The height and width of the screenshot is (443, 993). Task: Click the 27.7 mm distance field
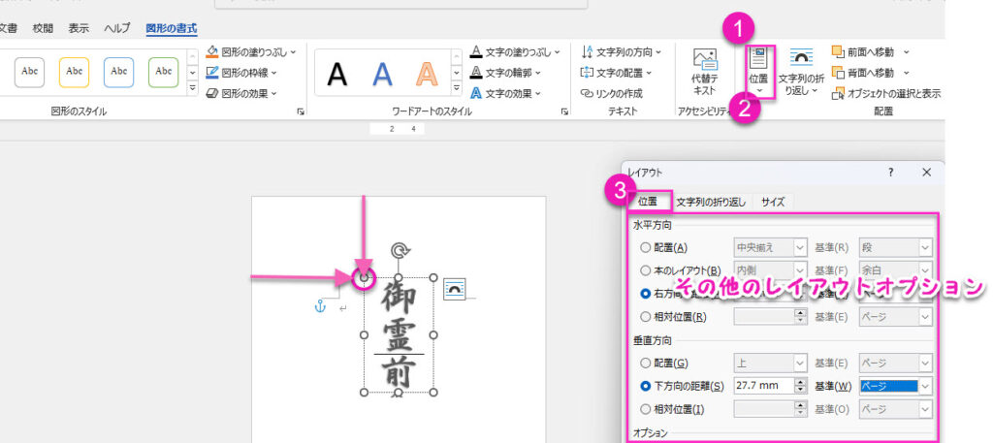click(764, 386)
